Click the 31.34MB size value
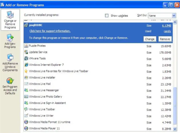The height and width of the screenshot is (133, 180). [166, 91]
